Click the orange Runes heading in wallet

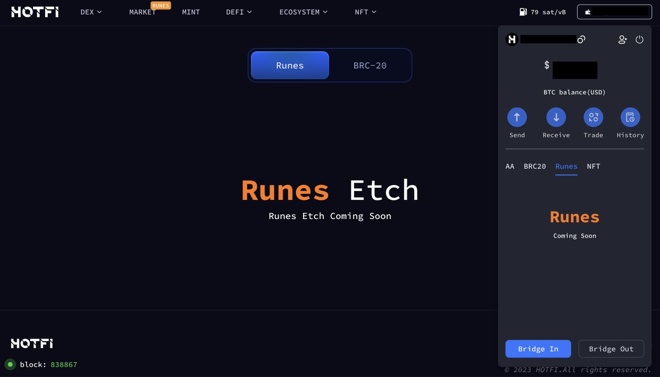[x=575, y=217]
